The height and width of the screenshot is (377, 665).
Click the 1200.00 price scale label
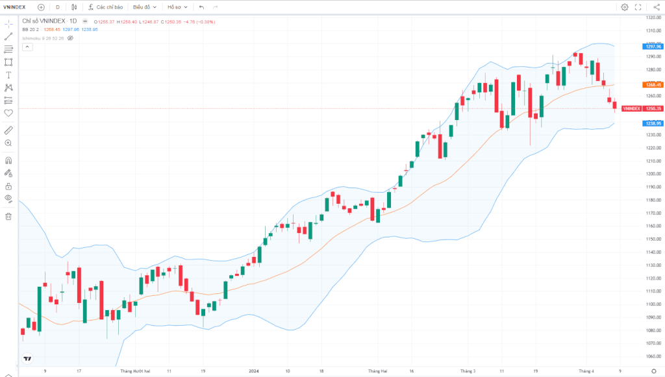[653, 174]
